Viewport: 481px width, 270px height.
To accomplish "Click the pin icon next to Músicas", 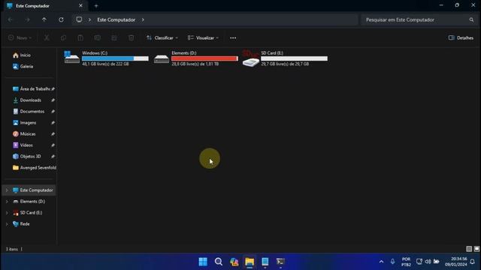I will [53, 133].
